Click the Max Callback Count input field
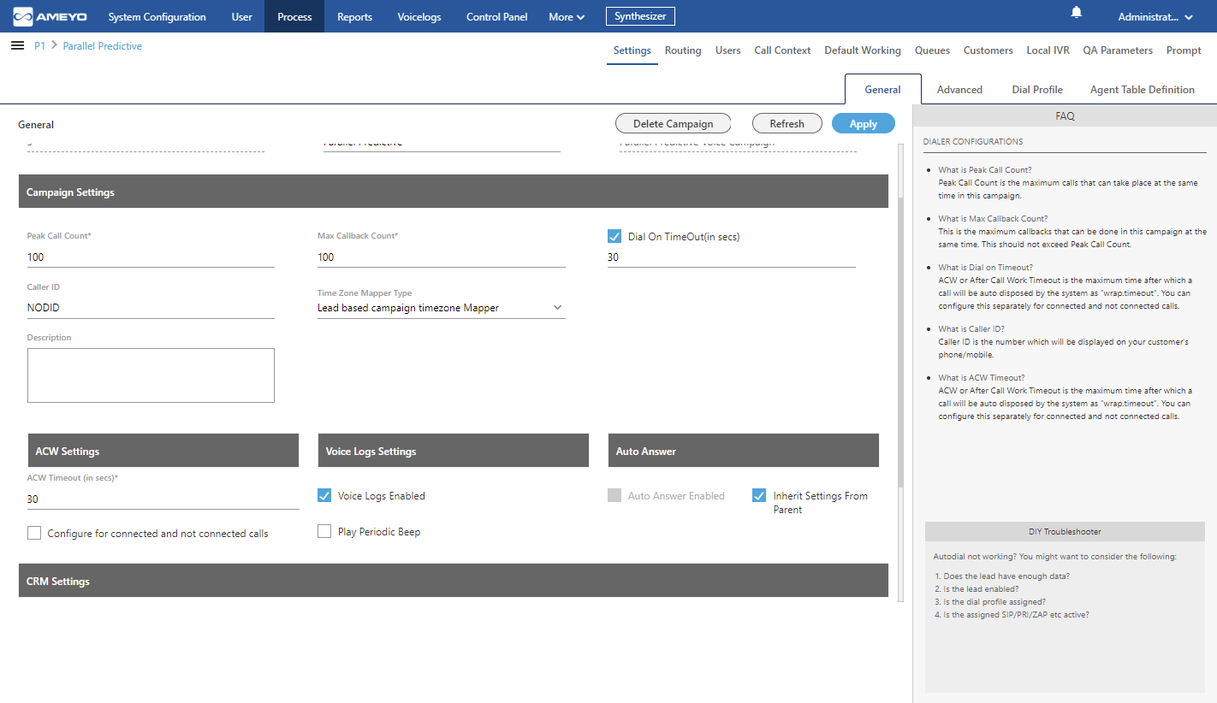The image size is (1217, 703). (x=442, y=257)
